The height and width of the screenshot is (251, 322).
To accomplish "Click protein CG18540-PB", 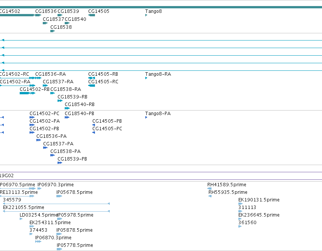I will coord(79,114).
